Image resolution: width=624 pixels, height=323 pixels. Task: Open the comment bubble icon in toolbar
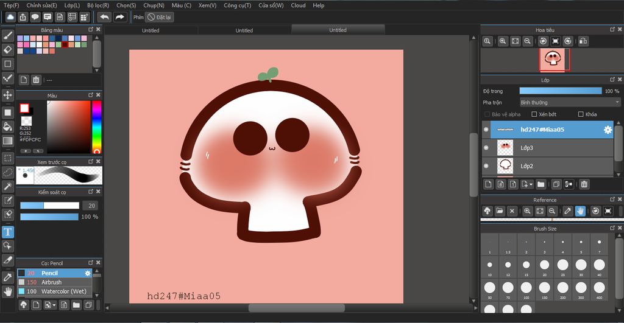tap(35, 17)
